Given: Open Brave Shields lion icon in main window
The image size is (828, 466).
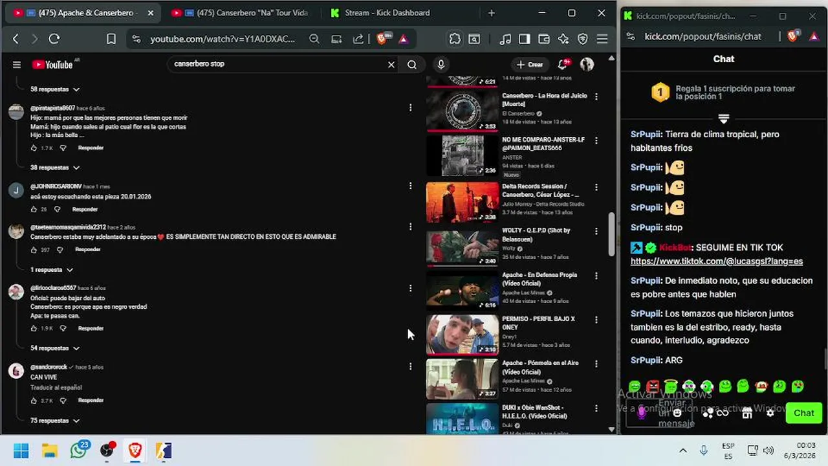Looking at the screenshot, I should [x=382, y=39].
